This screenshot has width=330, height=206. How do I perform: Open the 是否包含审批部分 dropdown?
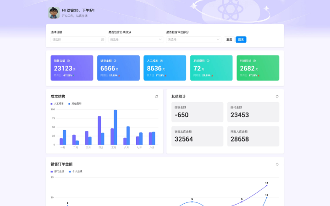click(193, 39)
